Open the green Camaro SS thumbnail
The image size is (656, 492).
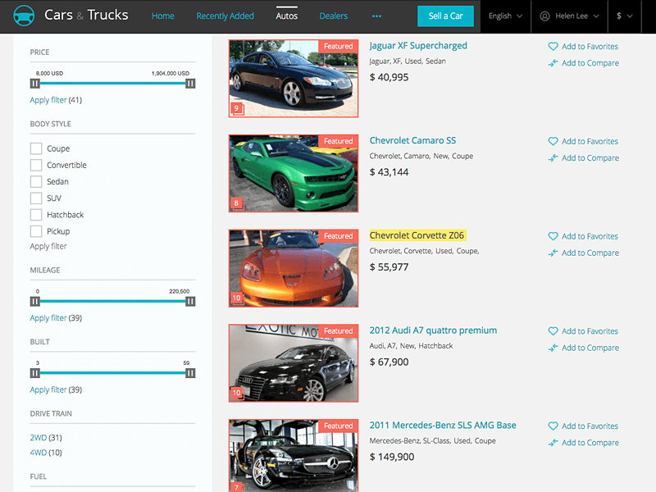click(x=294, y=173)
